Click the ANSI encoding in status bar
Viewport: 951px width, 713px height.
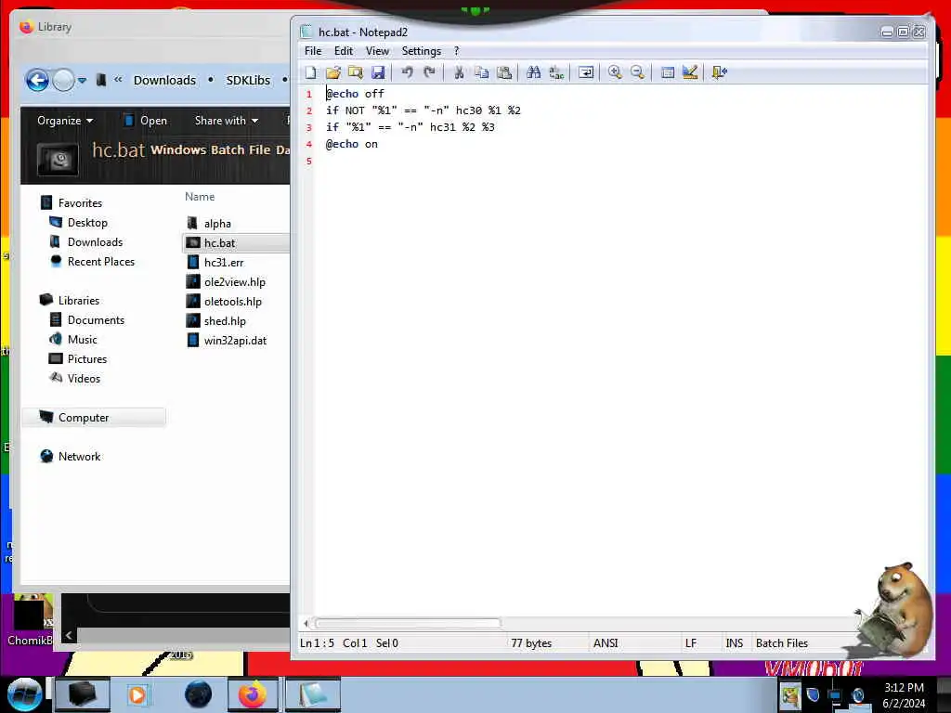click(x=606, y=643)
